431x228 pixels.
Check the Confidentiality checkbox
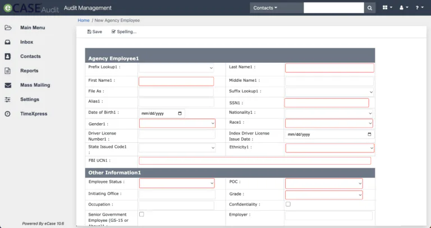(288, 204)
